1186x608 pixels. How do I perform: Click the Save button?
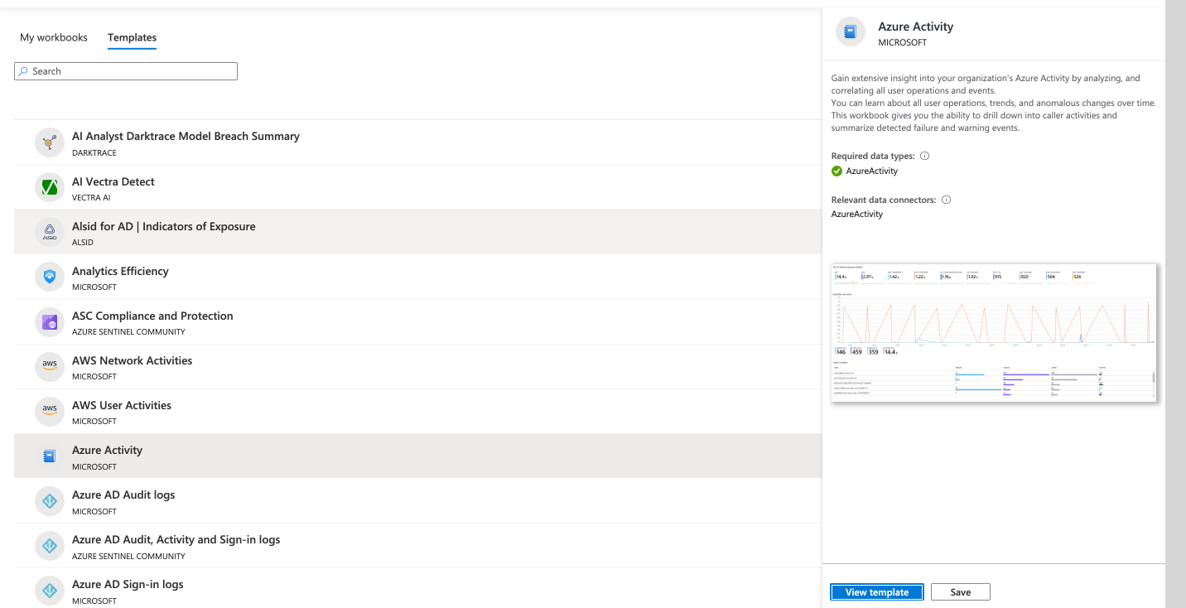(961, 592)
